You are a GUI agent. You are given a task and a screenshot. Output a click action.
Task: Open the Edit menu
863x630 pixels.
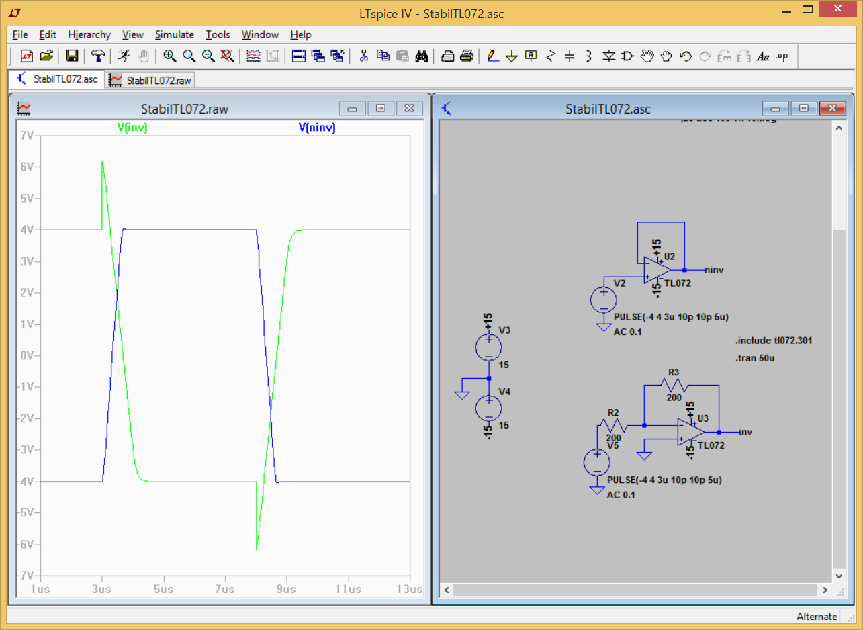pyautogui.click(x=48, y=34)
